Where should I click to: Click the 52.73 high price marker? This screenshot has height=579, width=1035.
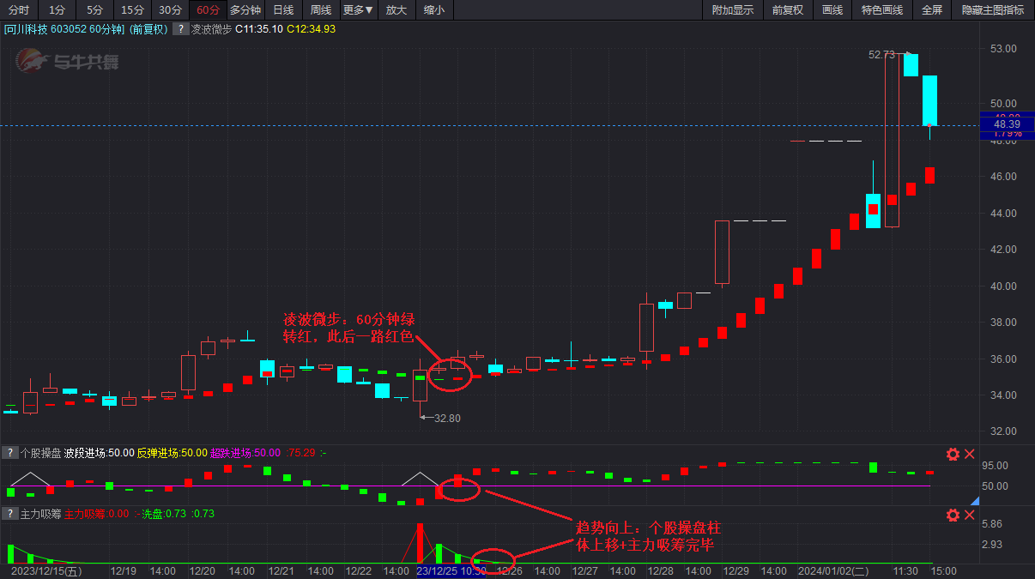[881, 54]
